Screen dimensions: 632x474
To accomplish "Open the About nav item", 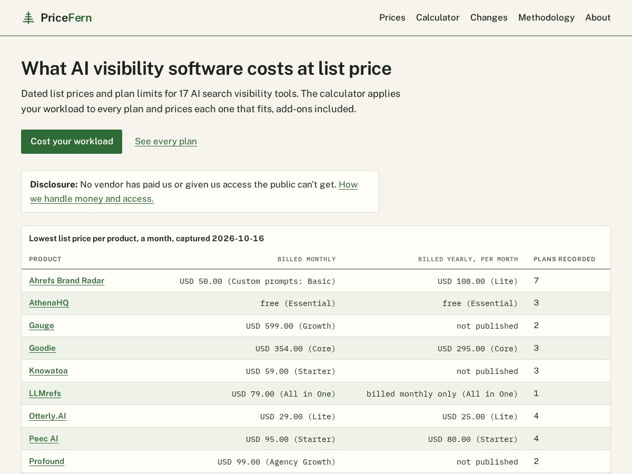I will tap(598, 17).
